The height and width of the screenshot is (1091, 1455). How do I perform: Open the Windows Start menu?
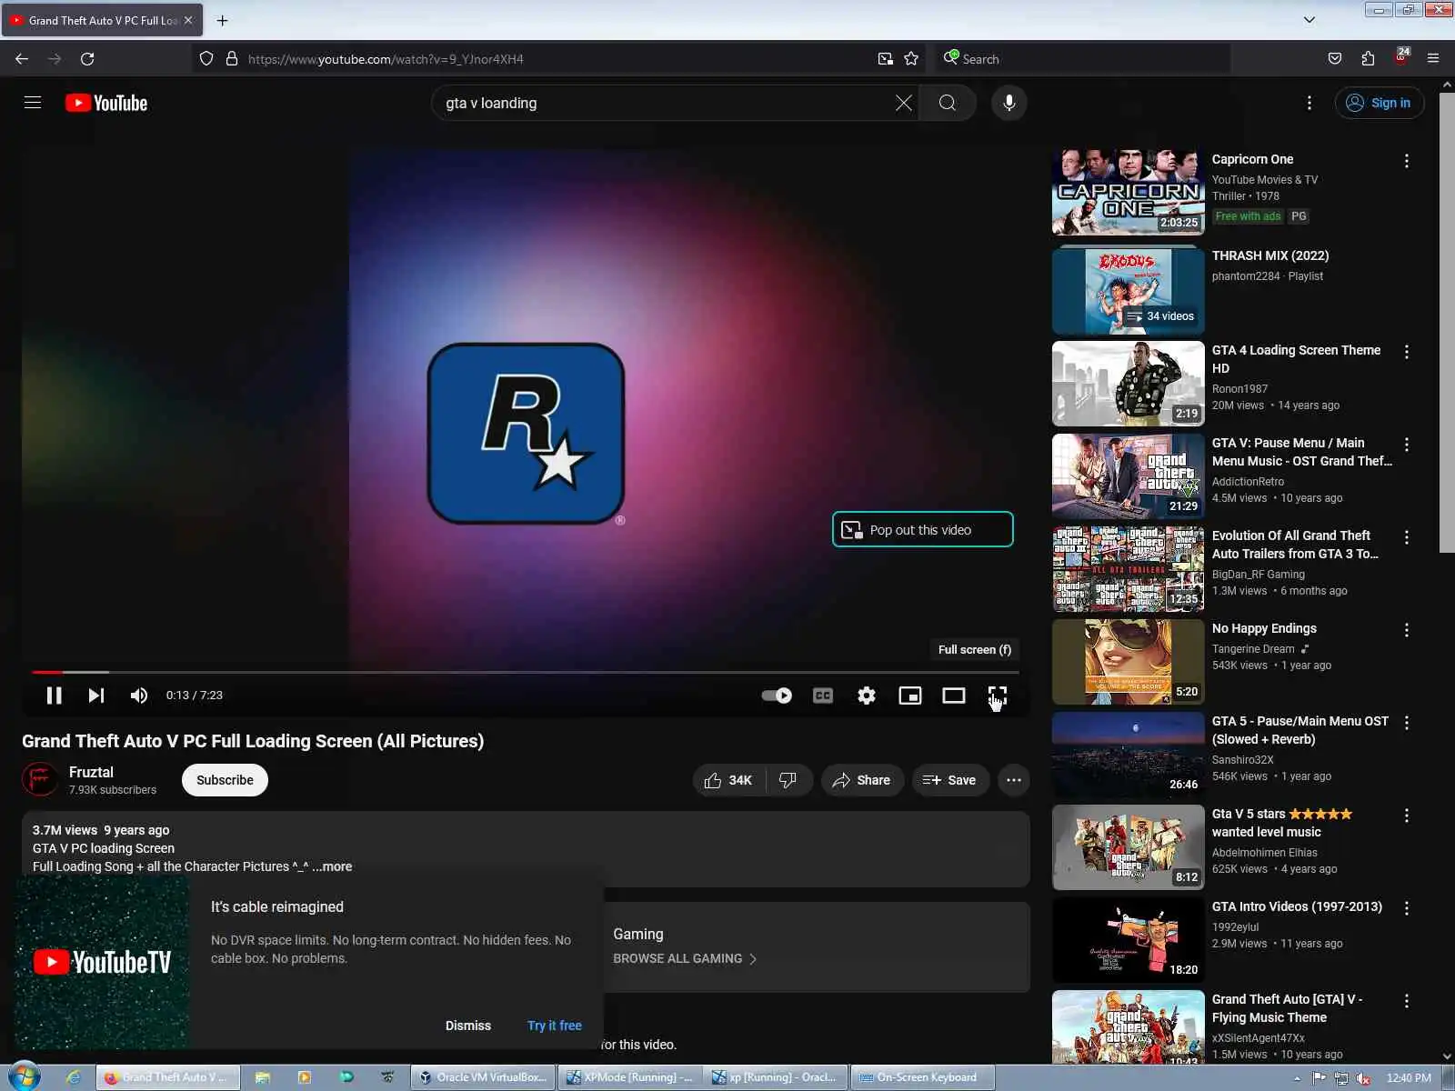24,1077
